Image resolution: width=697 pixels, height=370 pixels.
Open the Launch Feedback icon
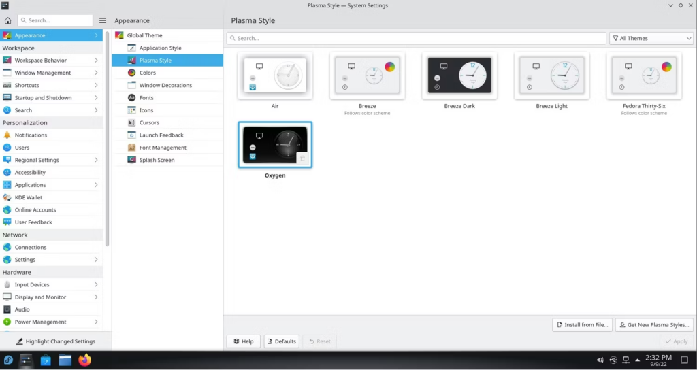pos(131,135)
